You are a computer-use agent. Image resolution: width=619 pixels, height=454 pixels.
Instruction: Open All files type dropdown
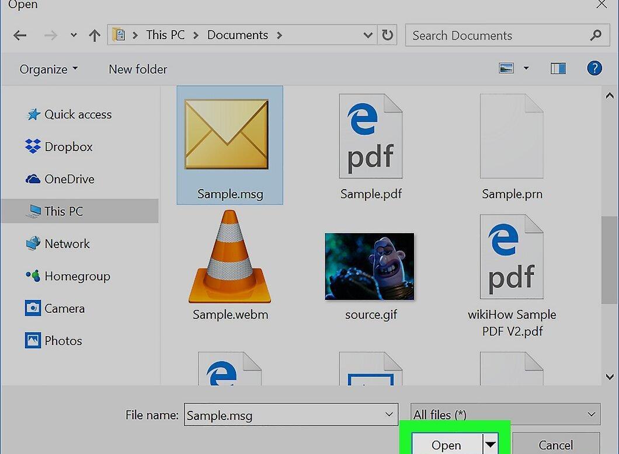[x=505, y=414]
